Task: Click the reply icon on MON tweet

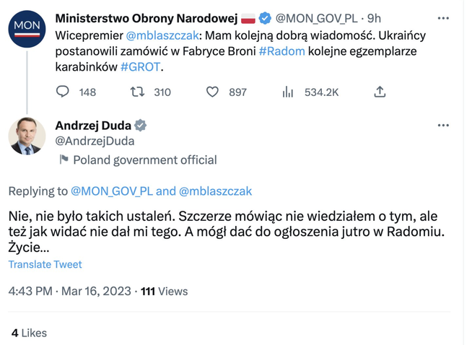Action: 64,92
